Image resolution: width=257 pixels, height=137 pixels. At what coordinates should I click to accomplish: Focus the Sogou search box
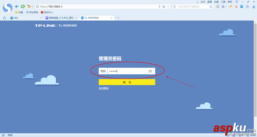point(193,7)
